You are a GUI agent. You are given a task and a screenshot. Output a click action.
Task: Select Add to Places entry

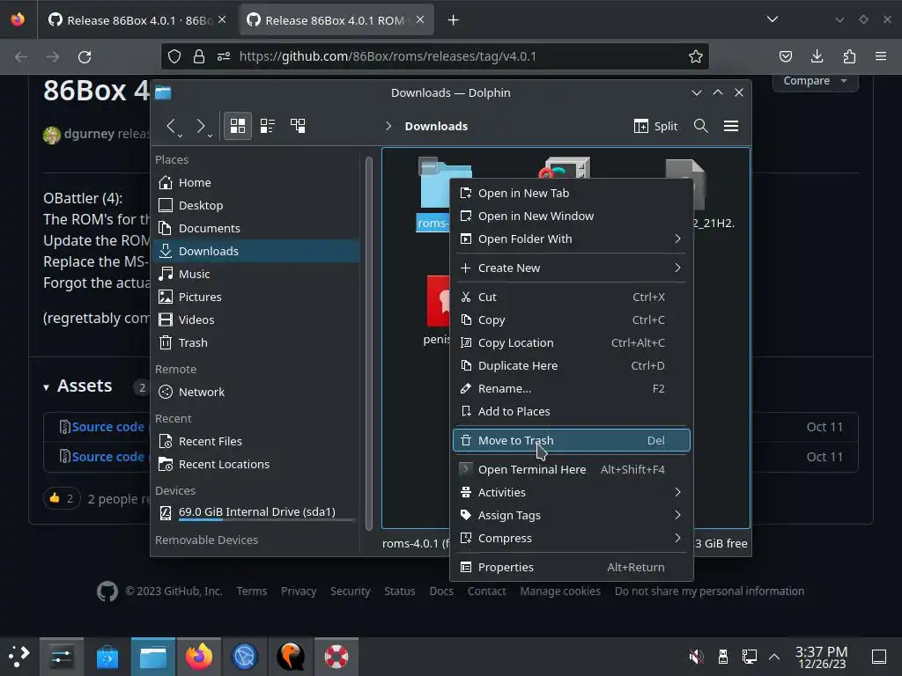[571, 412]
